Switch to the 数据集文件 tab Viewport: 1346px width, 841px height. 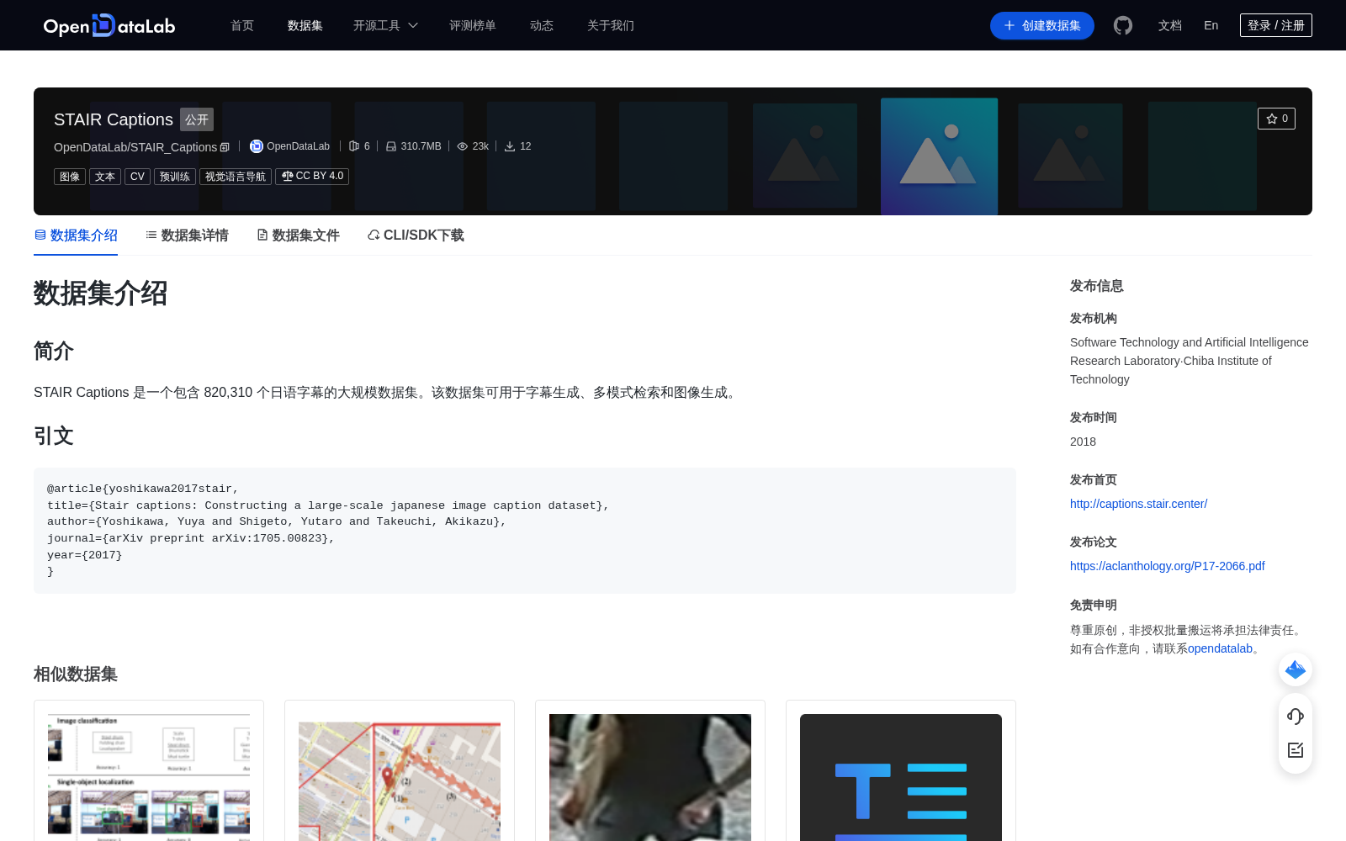(298, 235)
